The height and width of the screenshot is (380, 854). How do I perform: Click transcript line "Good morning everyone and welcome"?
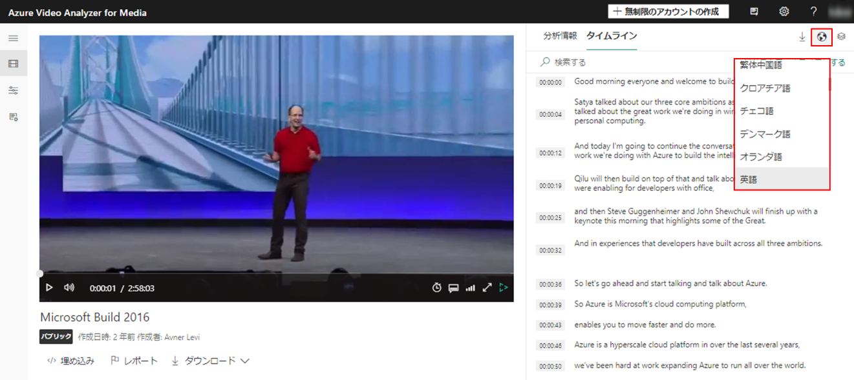pos(654,81)
